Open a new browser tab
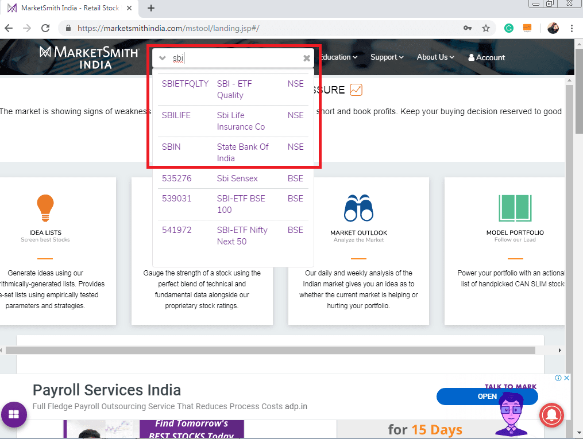This screenshot has width=583, height=439. [150, 8]
